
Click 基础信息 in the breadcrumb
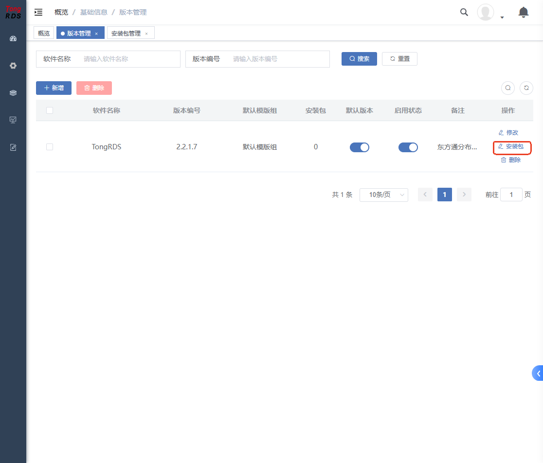[94, 13]
